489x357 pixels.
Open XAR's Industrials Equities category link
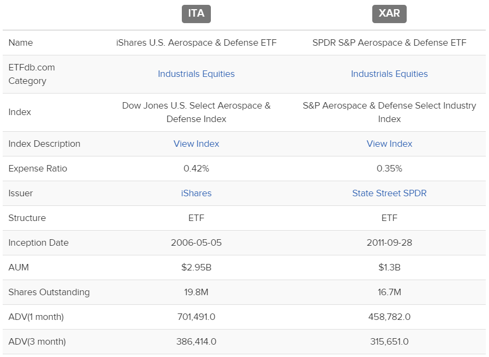(x=389, y=74)
